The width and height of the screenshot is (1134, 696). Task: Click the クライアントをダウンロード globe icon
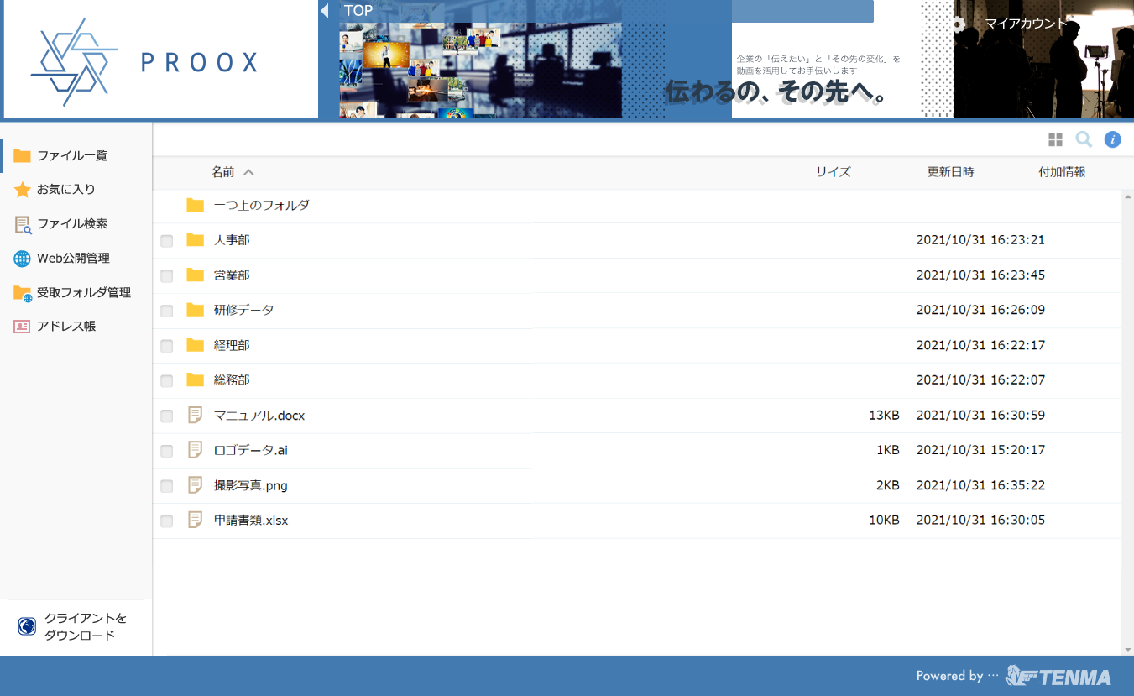[x=27, y=626]
